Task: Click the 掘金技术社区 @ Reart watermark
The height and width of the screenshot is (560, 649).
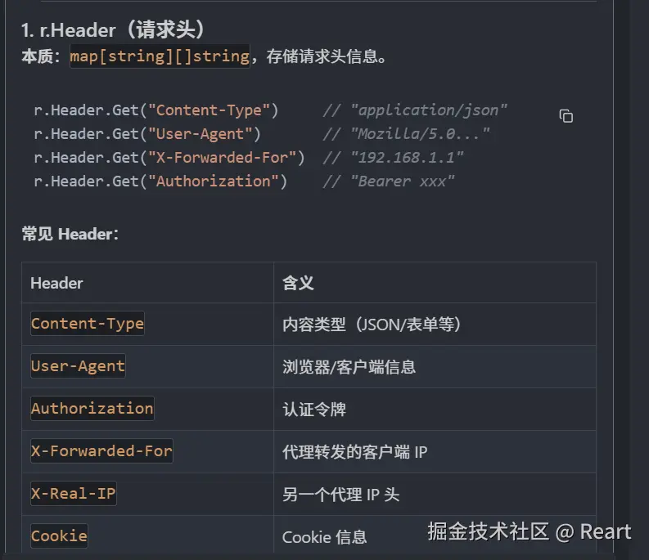Action: pyautogui.click(x=530, y=531)
